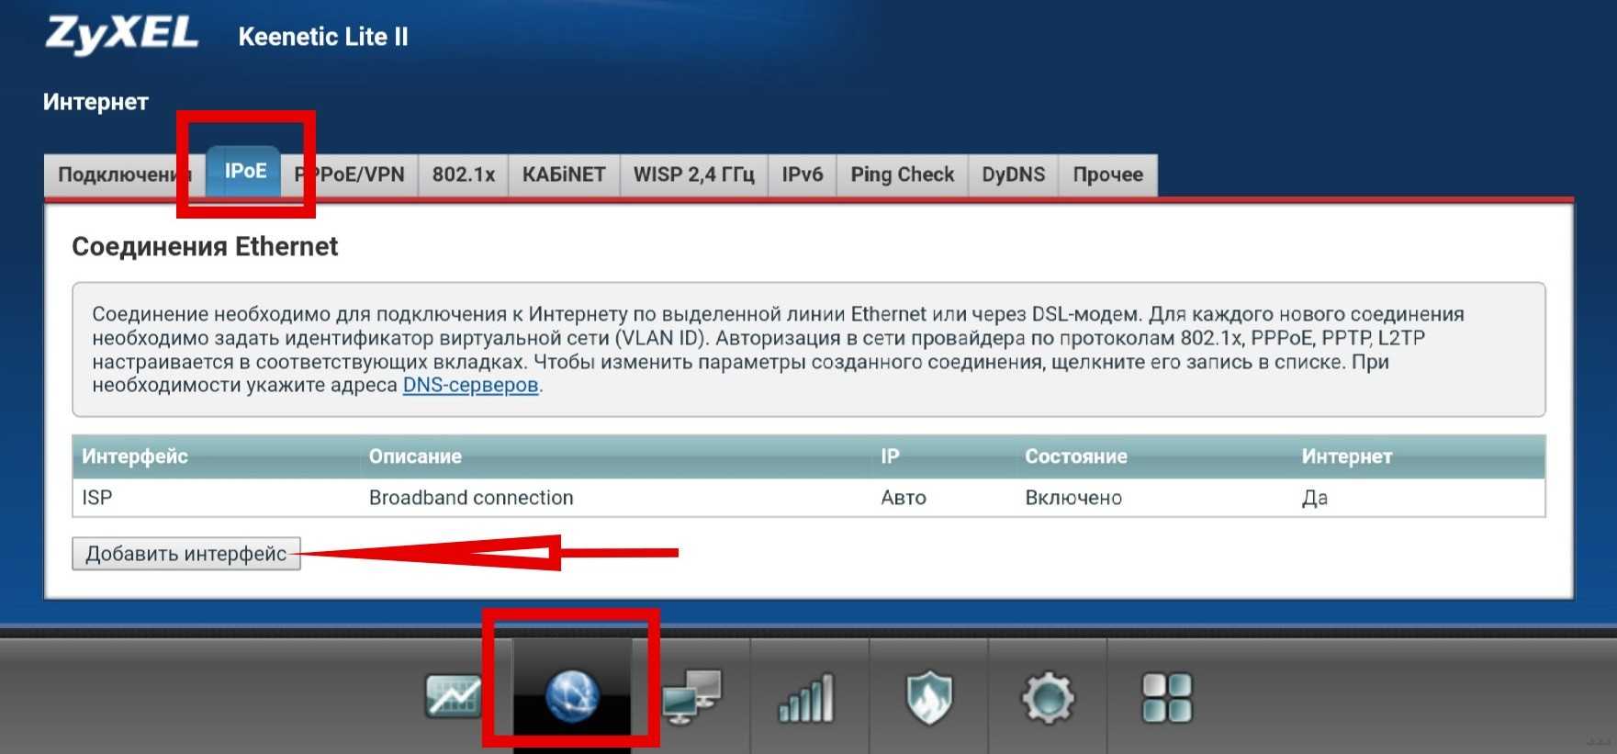Click the Состояние column header

(x=1076, y=456)
